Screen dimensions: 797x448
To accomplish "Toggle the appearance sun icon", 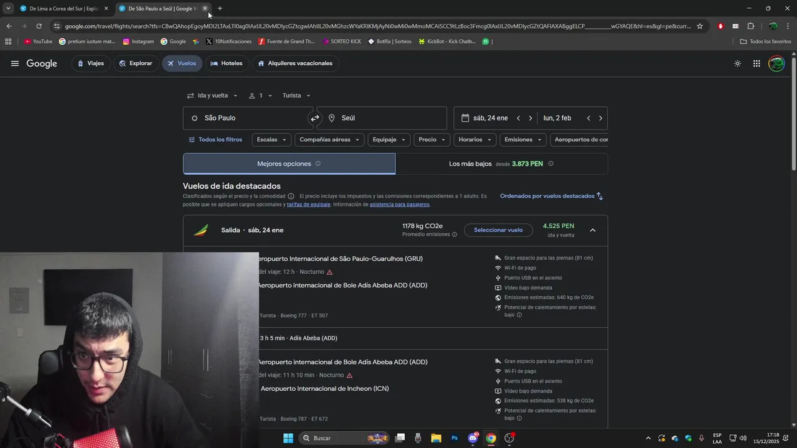I will tap(737, 63).
